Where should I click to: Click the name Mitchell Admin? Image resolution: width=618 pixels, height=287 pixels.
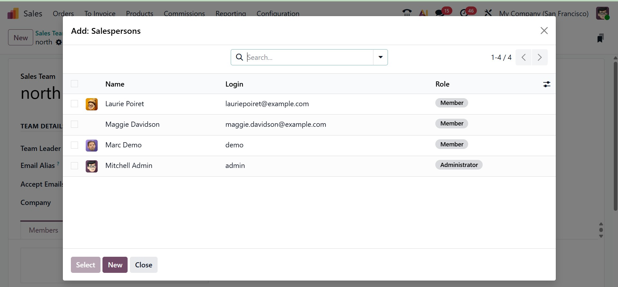(129, 165)
